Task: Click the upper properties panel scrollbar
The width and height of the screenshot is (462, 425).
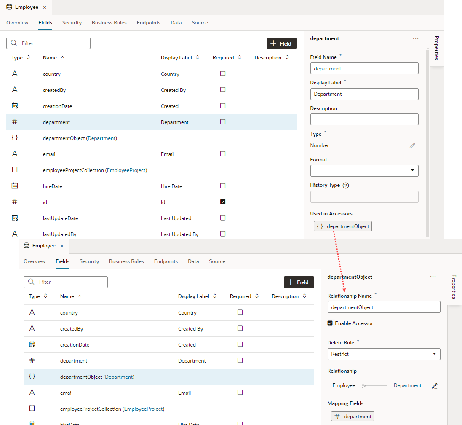Action: click(x=427, y=143)
